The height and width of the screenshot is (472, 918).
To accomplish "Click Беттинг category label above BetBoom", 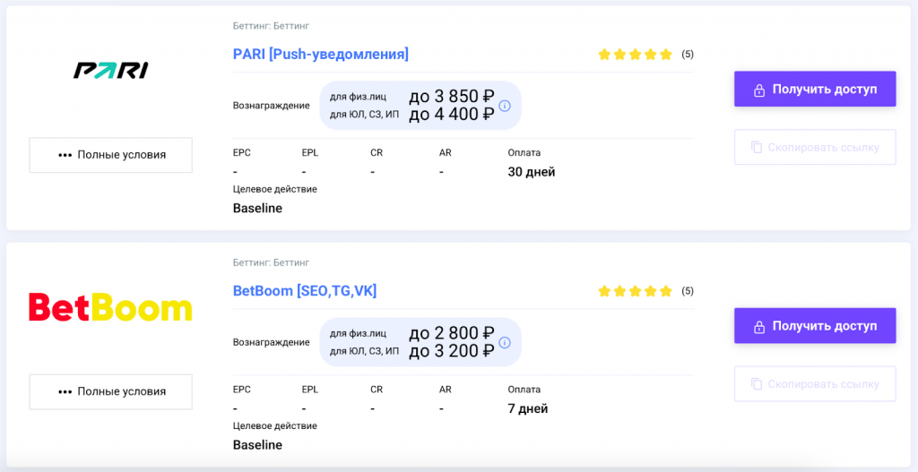I will pyautogui.click(x=271, y=262).
